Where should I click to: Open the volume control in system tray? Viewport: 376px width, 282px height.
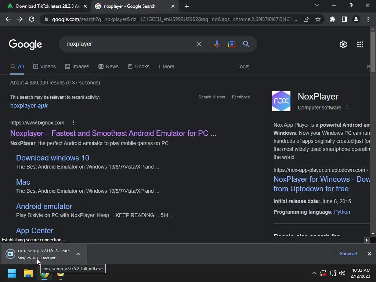342,273
